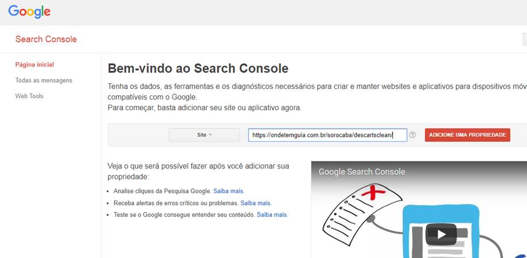
Task: Click the Search Console title link
Action: point(46,39)
